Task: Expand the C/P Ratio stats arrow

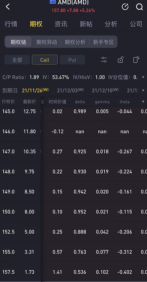Action: (x=143, y=77)
